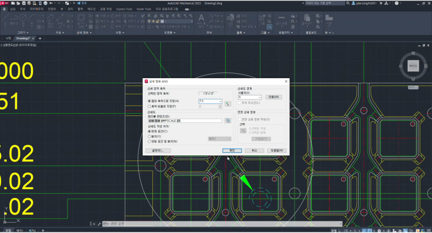Image resolution: width=432 pixels, height=233 pixels.
Task: Click the Paste clipboard icon in the ribbon
Action: (x=307, y=18)
